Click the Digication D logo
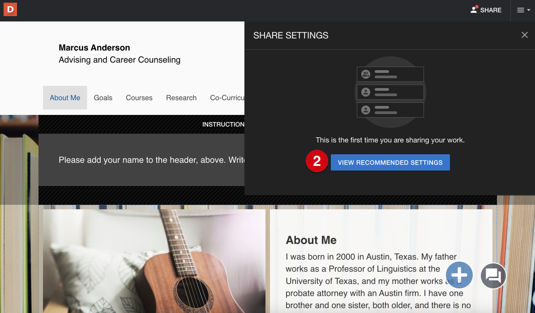The width and height of the screenshot is (535, 313). (10, 9)
